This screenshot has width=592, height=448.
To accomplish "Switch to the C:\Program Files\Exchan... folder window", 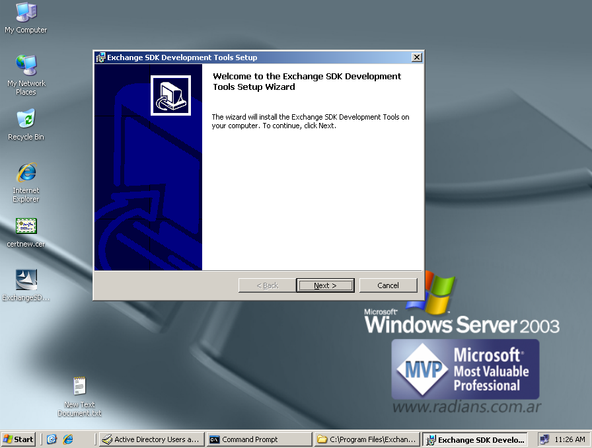I will 367,439.
